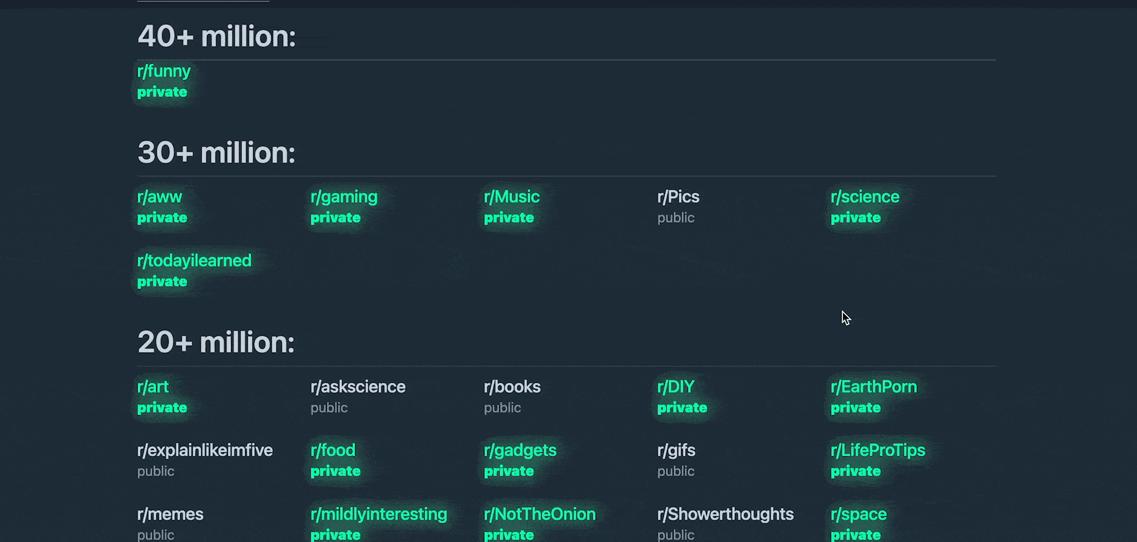
Task: Open the r/food subreddit link
Action: [x=333, y=450]
